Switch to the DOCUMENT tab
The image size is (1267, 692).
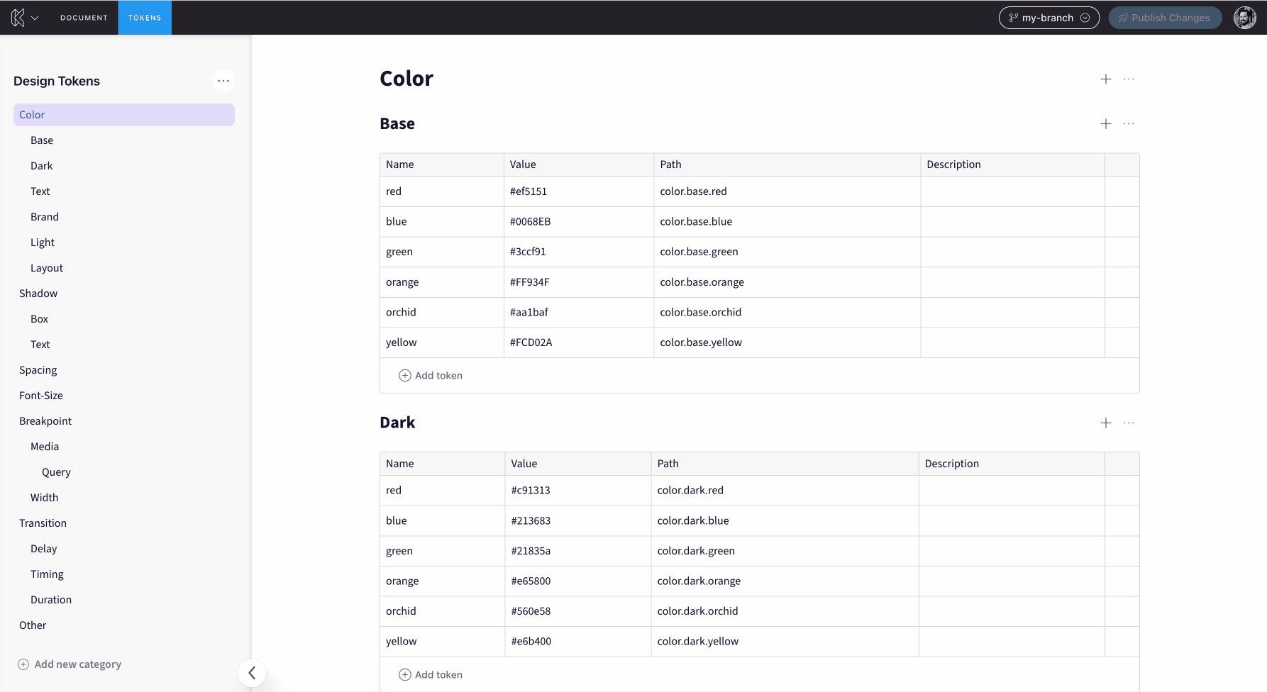point(84,18)
